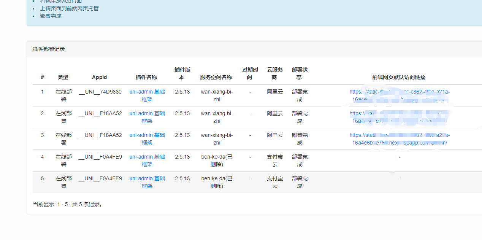Select the 支付宝云 cell in row 5
Image resolution: width=482 pixels, height=240 pixels.
coord(275,182)
